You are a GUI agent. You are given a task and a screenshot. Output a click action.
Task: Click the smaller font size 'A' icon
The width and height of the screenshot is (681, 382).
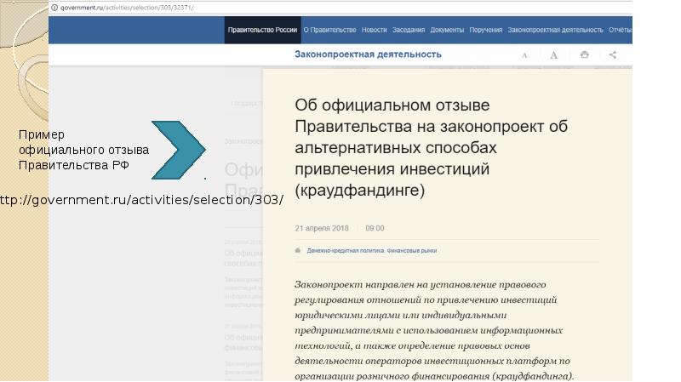[x=524, y=55]
